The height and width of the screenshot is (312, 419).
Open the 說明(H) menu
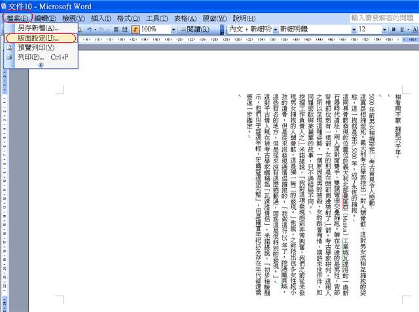244,18
